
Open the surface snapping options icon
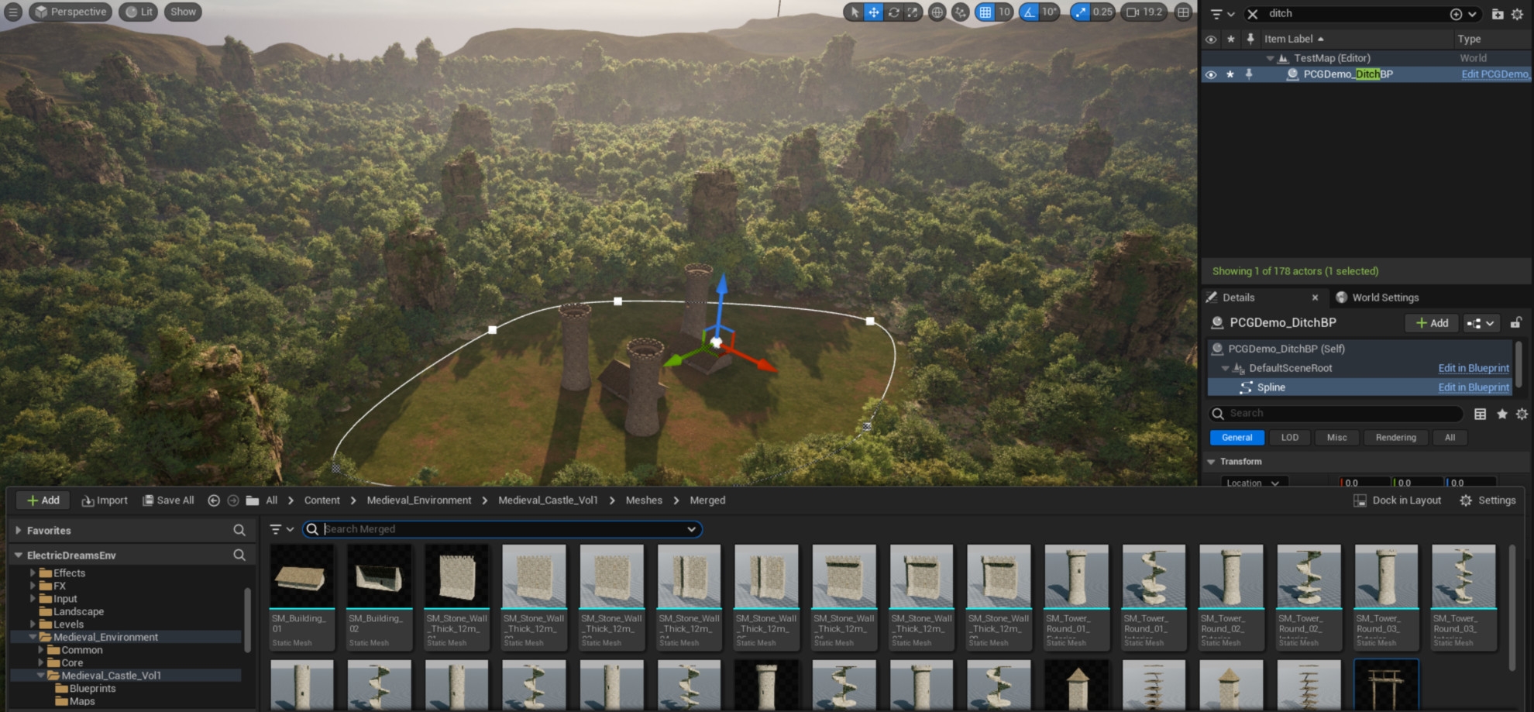[961, 12]
